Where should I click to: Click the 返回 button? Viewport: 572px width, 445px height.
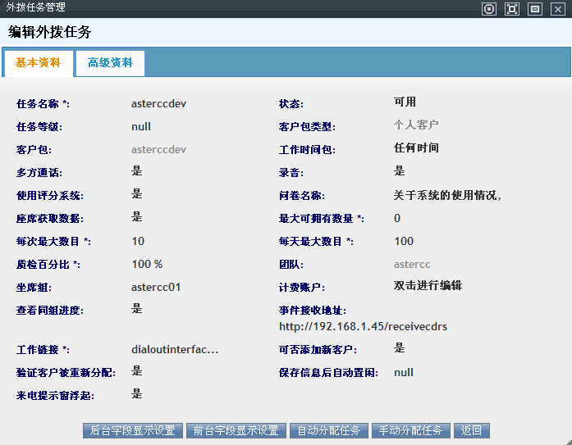pos(471,430)
